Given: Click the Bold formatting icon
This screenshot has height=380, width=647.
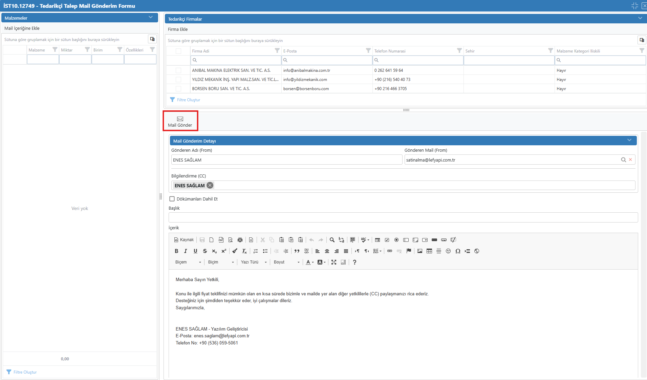Looking at the screenshot, I should pyautogui.click(x=176, y=251).
